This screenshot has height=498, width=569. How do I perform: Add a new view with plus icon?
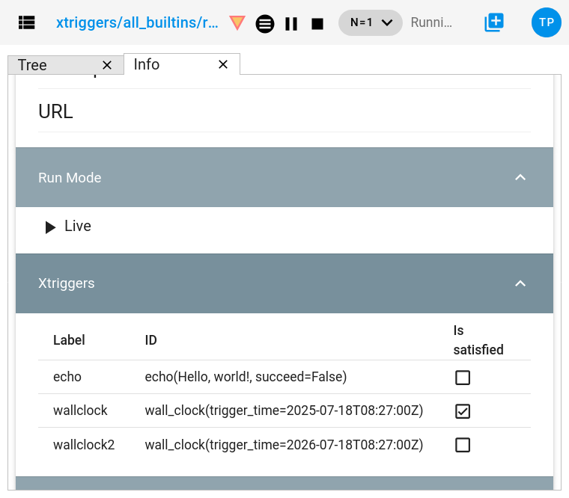pyautogui.click(x=494, y=22)
